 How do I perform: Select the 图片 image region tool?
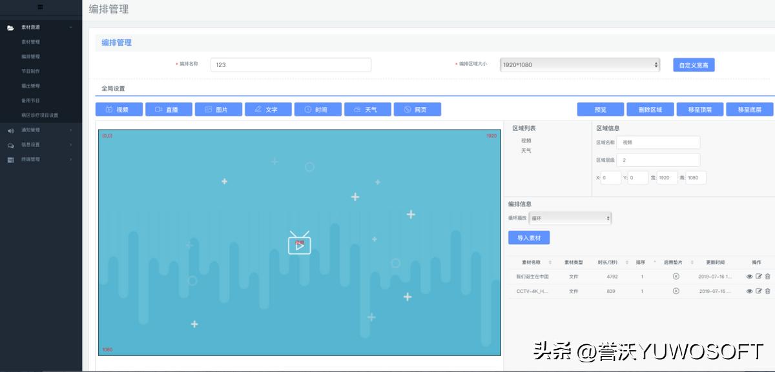point(218,109)
